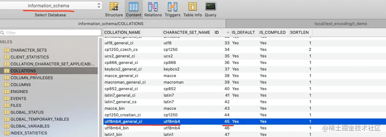The height and width of the screenshot is (137, 386).
Task: Click the INDEX_STATISTICS table icon
Action: pos(7,133)
